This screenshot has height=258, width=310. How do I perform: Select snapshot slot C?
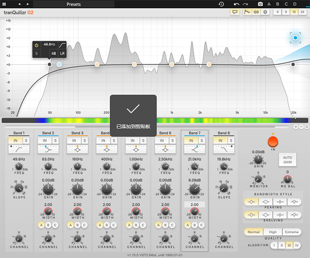point(286,4)
